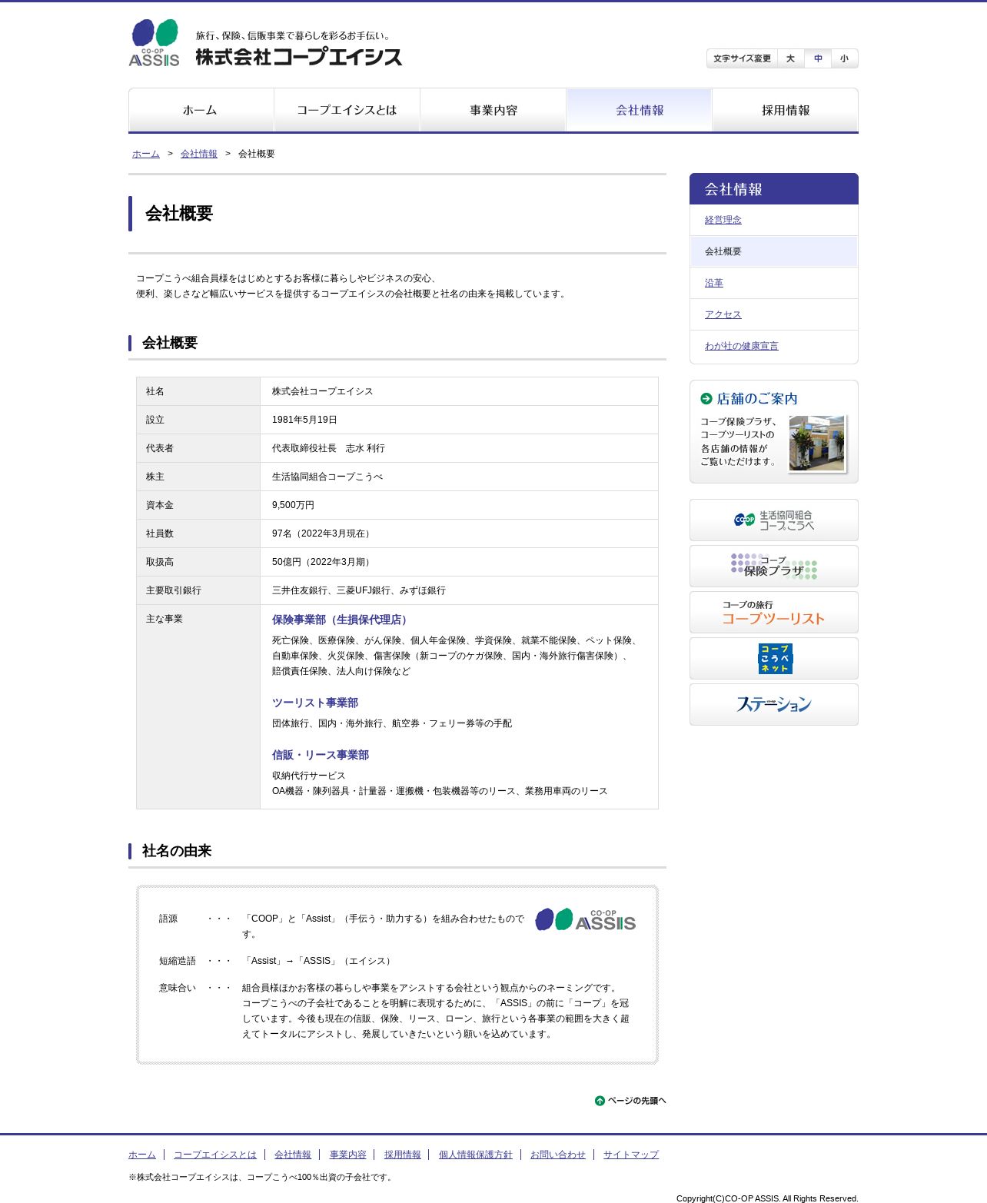Click the 会社情報 sidebar header
987x1203 pixels.
coord(774,189)
